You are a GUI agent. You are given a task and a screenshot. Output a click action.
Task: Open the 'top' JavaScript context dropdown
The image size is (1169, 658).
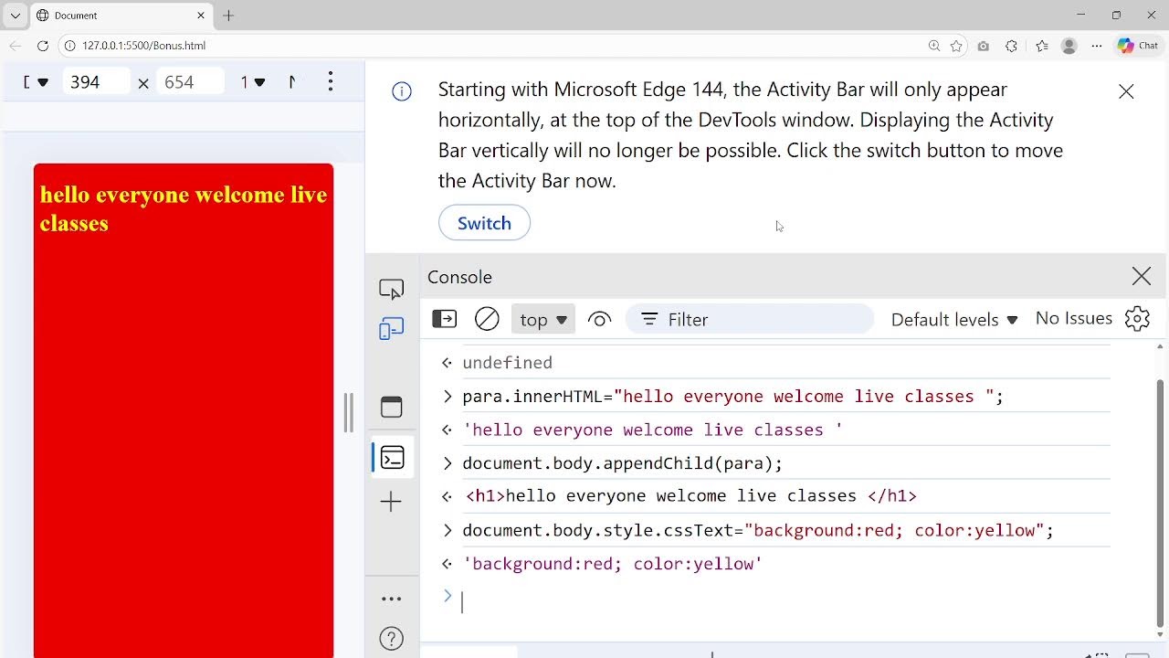[x=543, y=320]
